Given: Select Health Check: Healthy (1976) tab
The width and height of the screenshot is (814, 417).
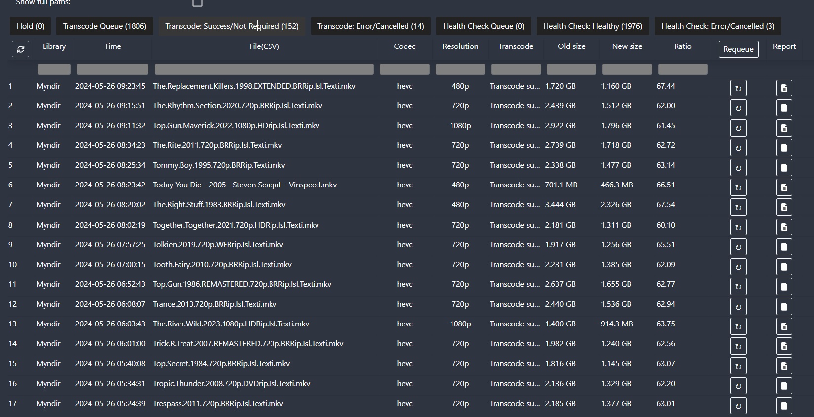Looking at the screenshot, I should point(592,26).
